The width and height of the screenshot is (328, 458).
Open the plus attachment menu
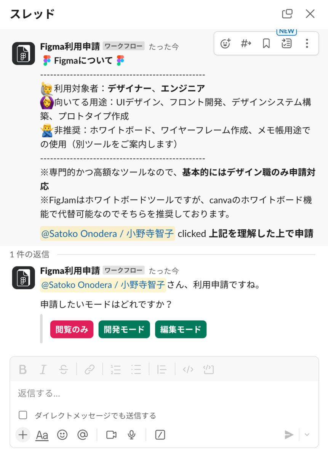tap(23, 435)
